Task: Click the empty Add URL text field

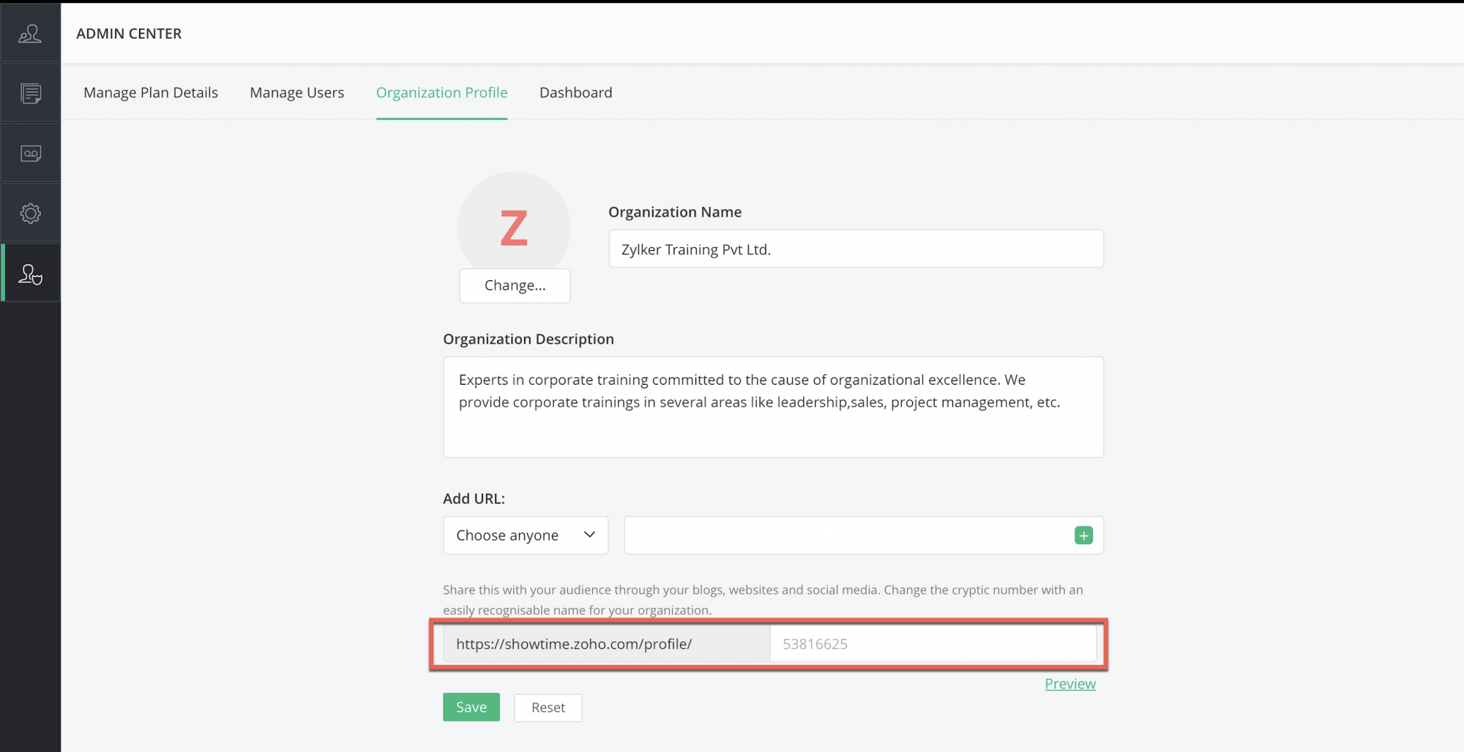Action: coord(845,535)
